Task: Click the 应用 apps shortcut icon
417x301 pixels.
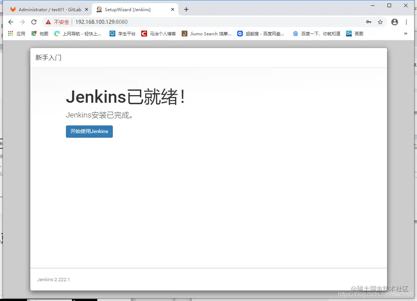Action: coord(10,34)
